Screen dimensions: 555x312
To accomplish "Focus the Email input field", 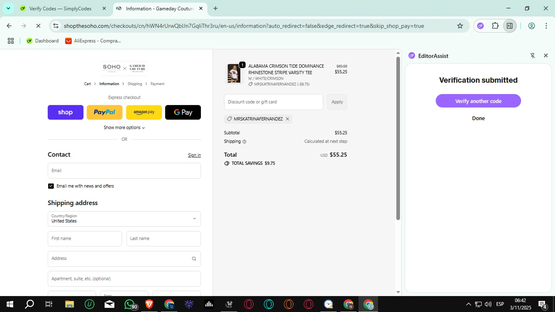I will click(124, 171).
